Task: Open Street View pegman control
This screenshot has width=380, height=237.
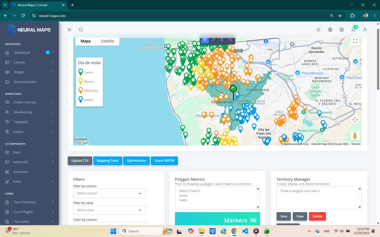Action: point(355,136)
